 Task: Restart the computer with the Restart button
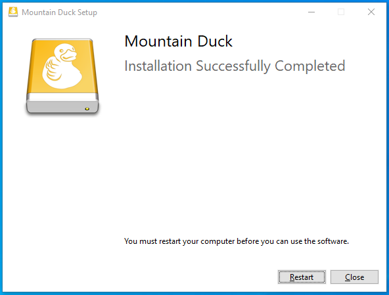(x=302, y=277)
